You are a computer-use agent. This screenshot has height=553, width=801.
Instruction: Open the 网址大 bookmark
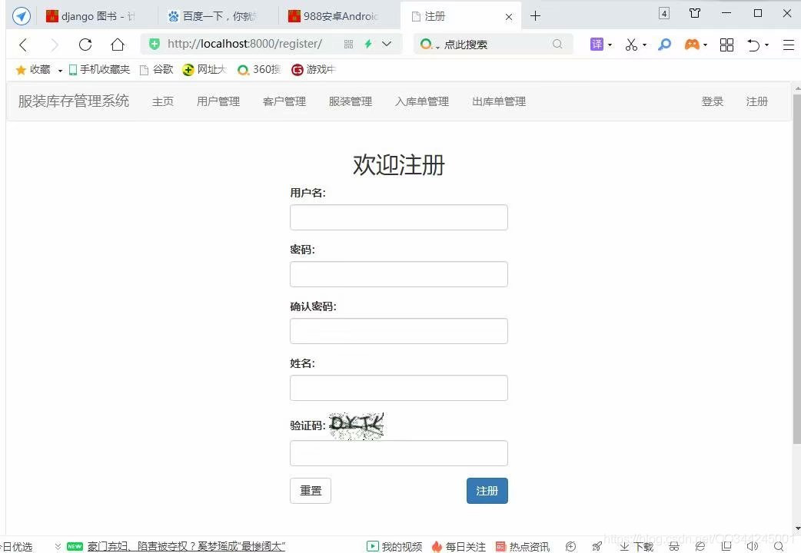click(x=204, y=69)
